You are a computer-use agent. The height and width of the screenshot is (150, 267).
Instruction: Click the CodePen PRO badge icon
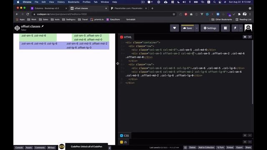point(62,146)
